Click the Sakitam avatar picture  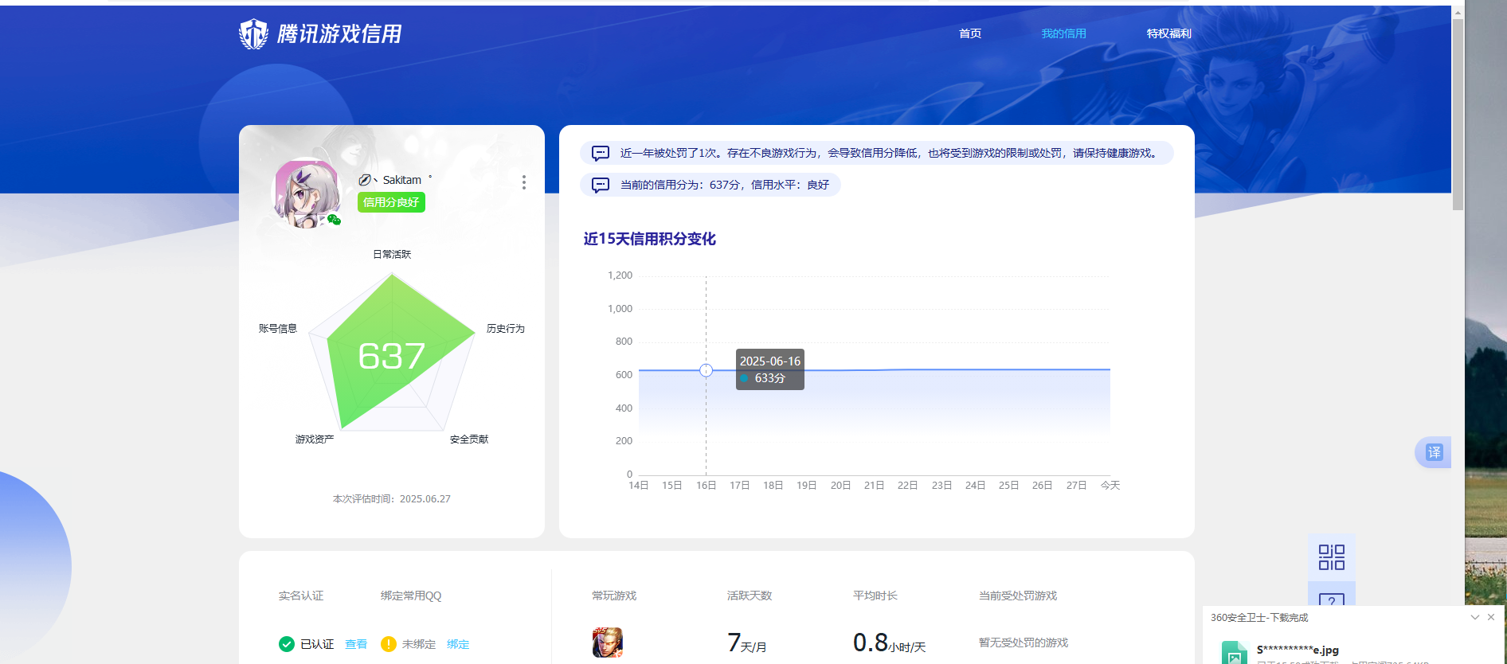[x=307, y=193]
